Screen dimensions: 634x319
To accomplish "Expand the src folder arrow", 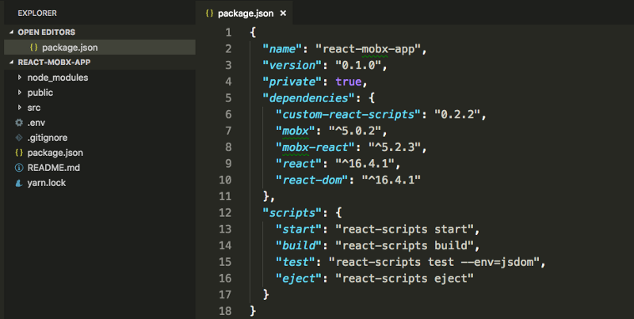I will [19, 108].
